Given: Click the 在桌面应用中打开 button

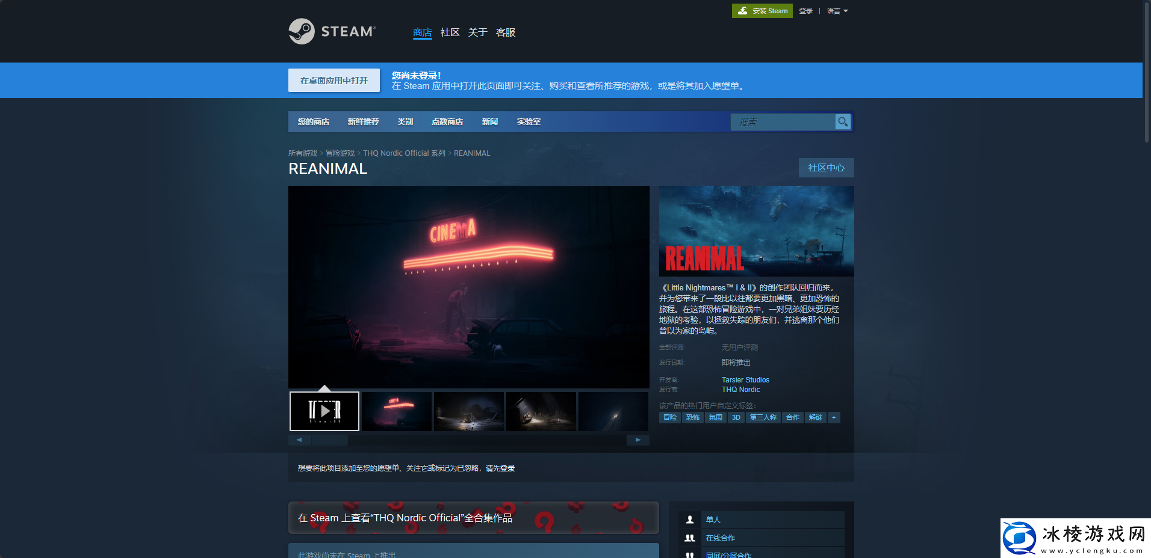Looking at the screenshot, I should tap(334, 81).
